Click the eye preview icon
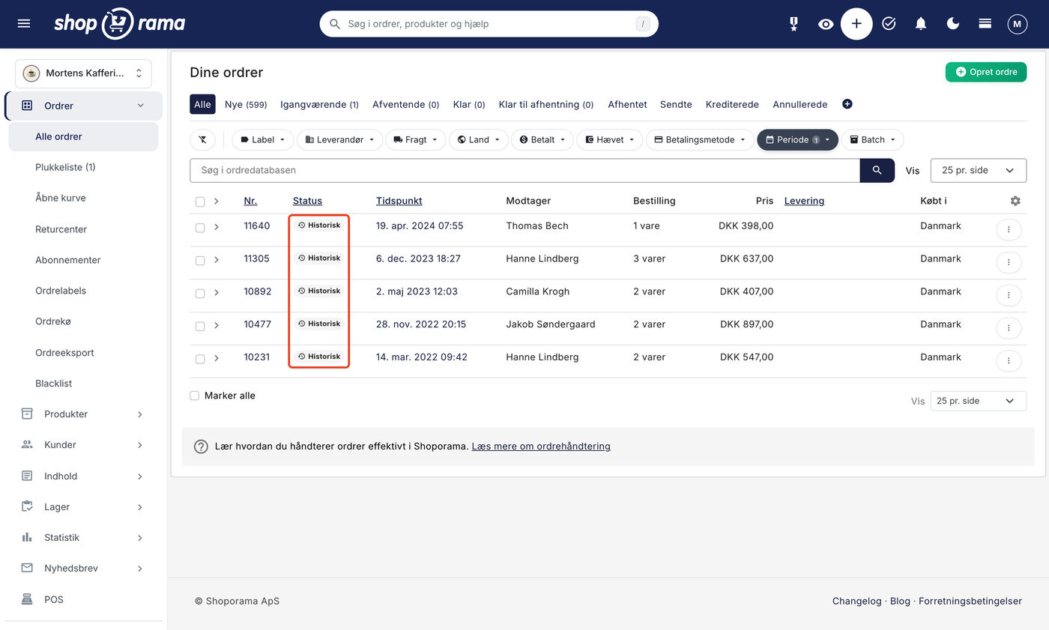This screenshot has width=1049, height=630. coord(826,24)
